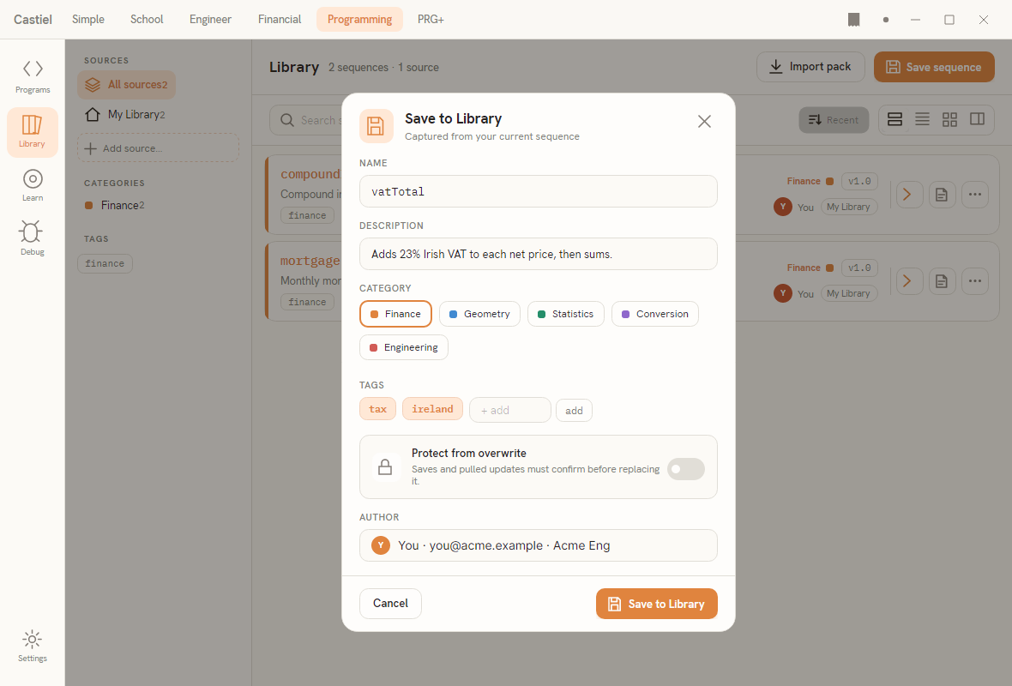Click the Save sequence button
This screenshot has height=686, width=1012.
pyautogui.click(x=934, y=67)
